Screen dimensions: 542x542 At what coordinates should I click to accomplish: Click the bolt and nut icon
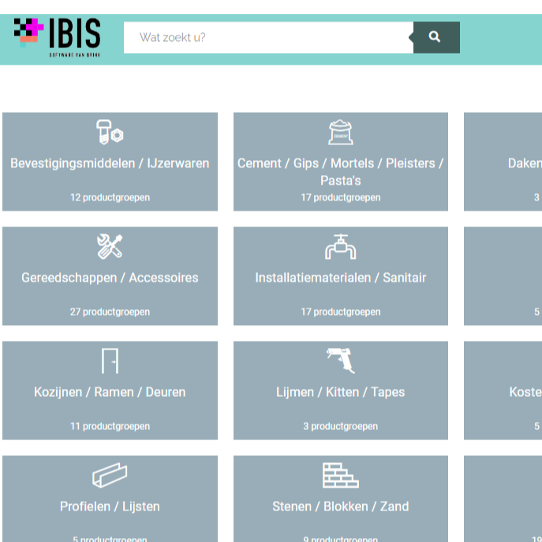(110, 132)
